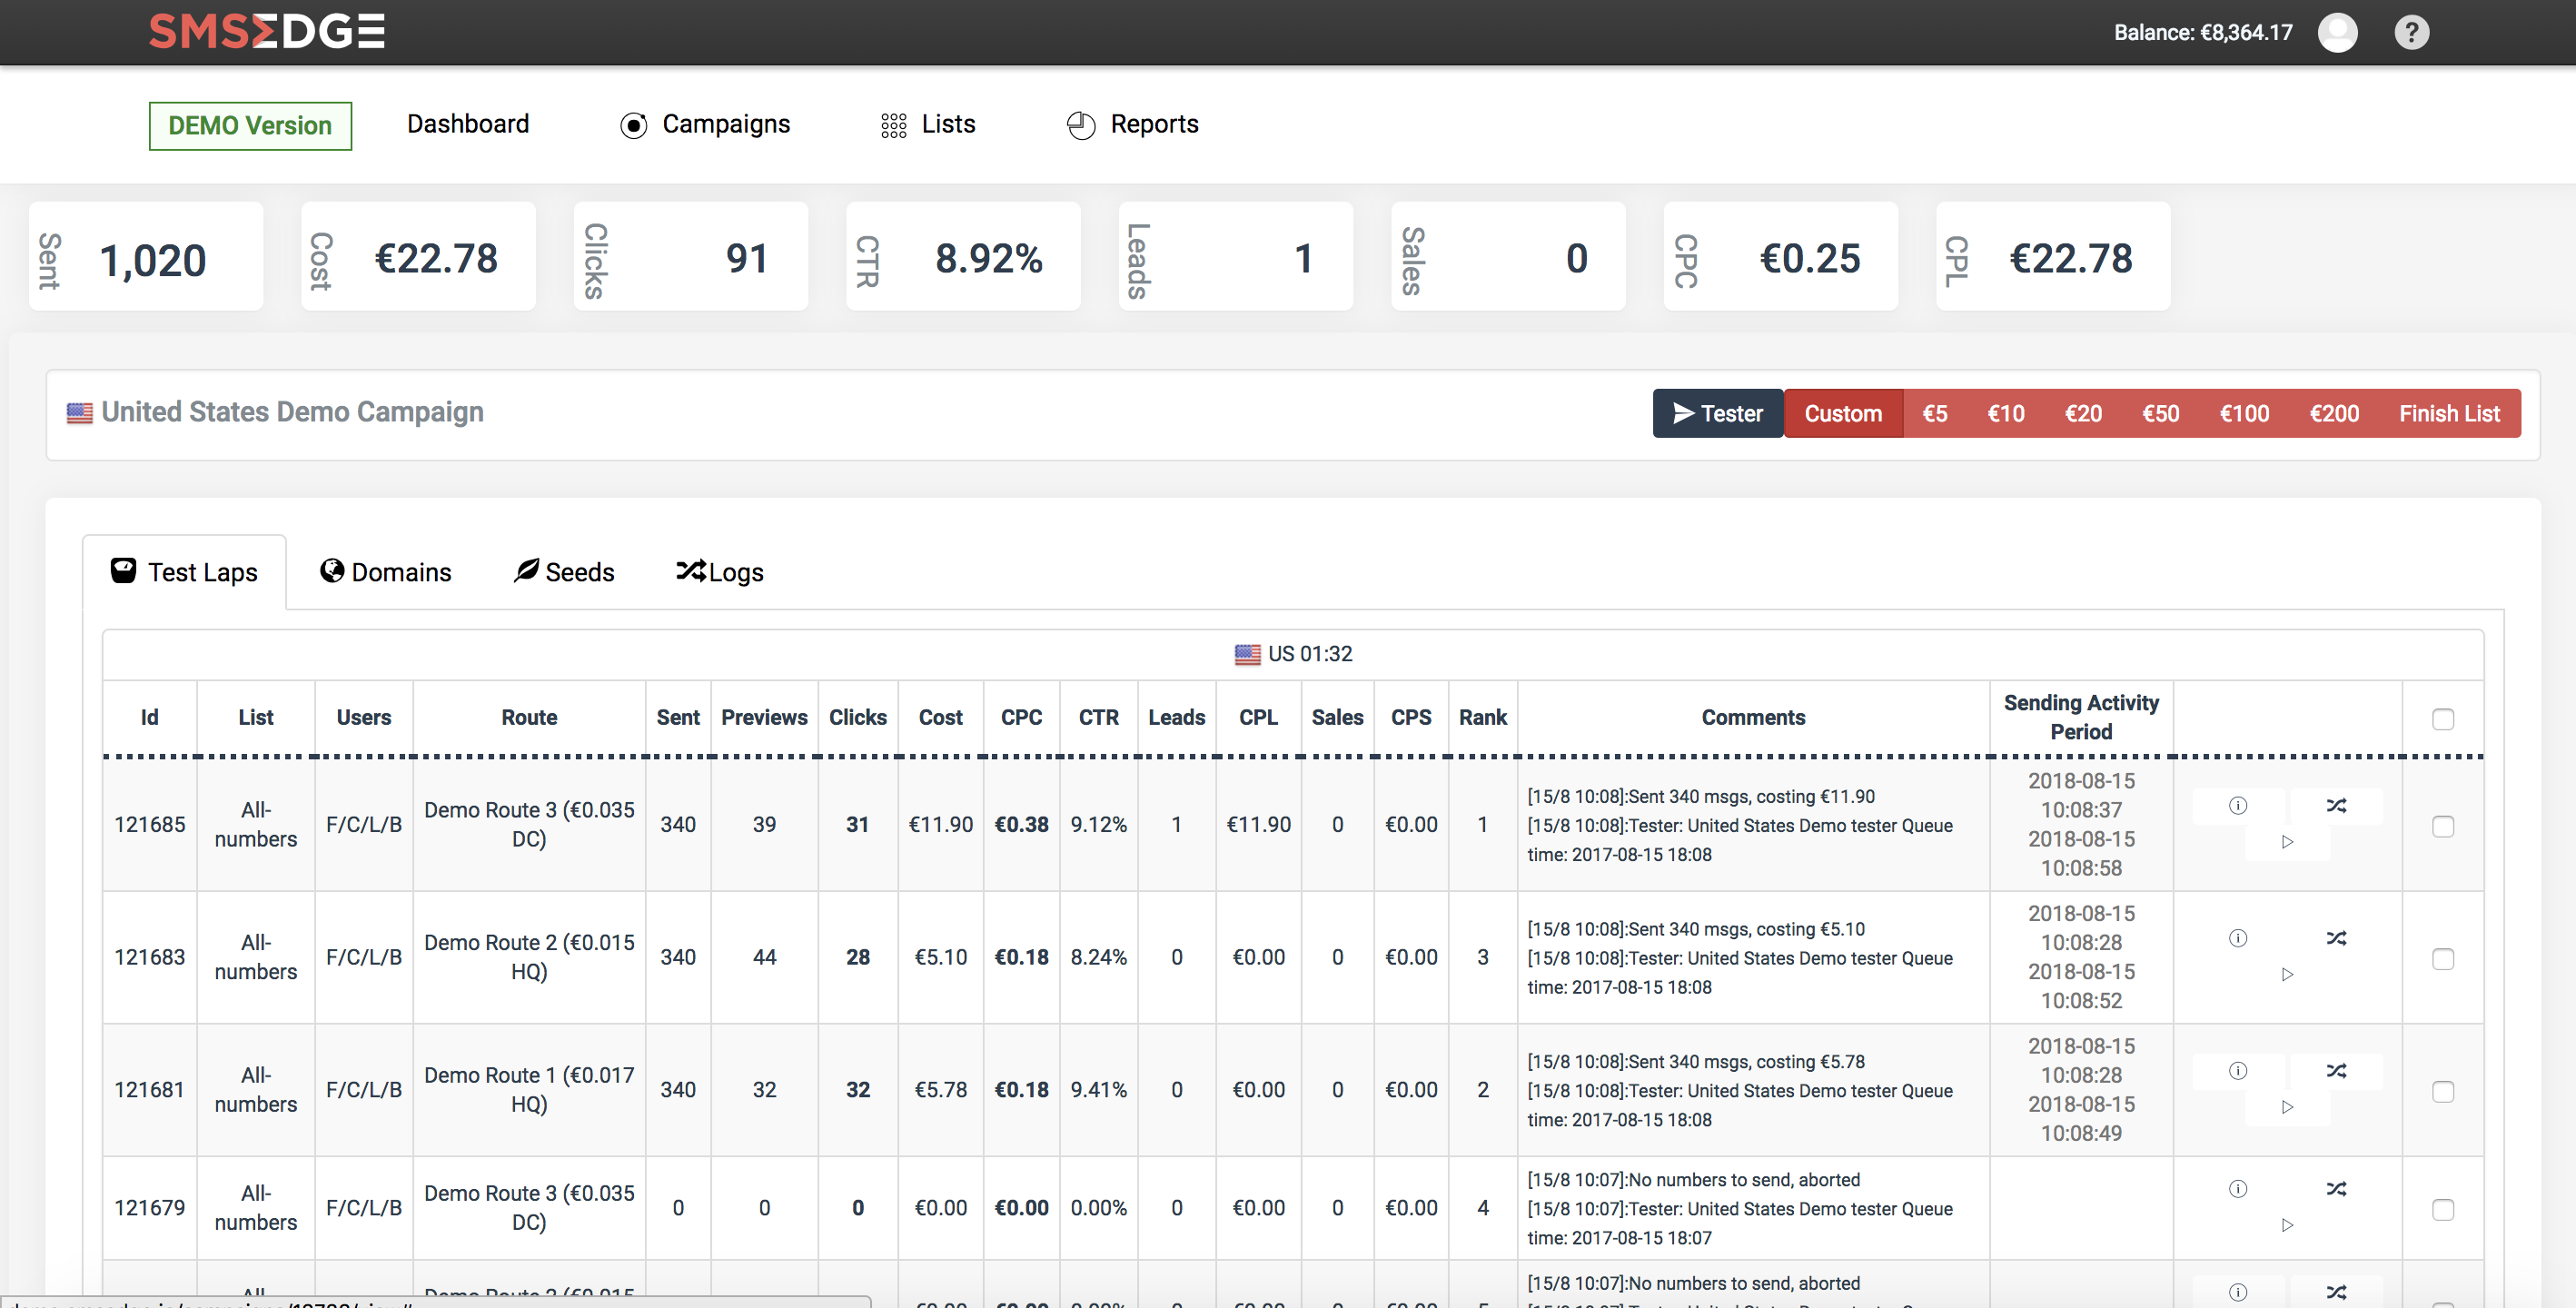
Task: Click shuffle icon for test lap 121683
Action: click(x=2336, y=938)
